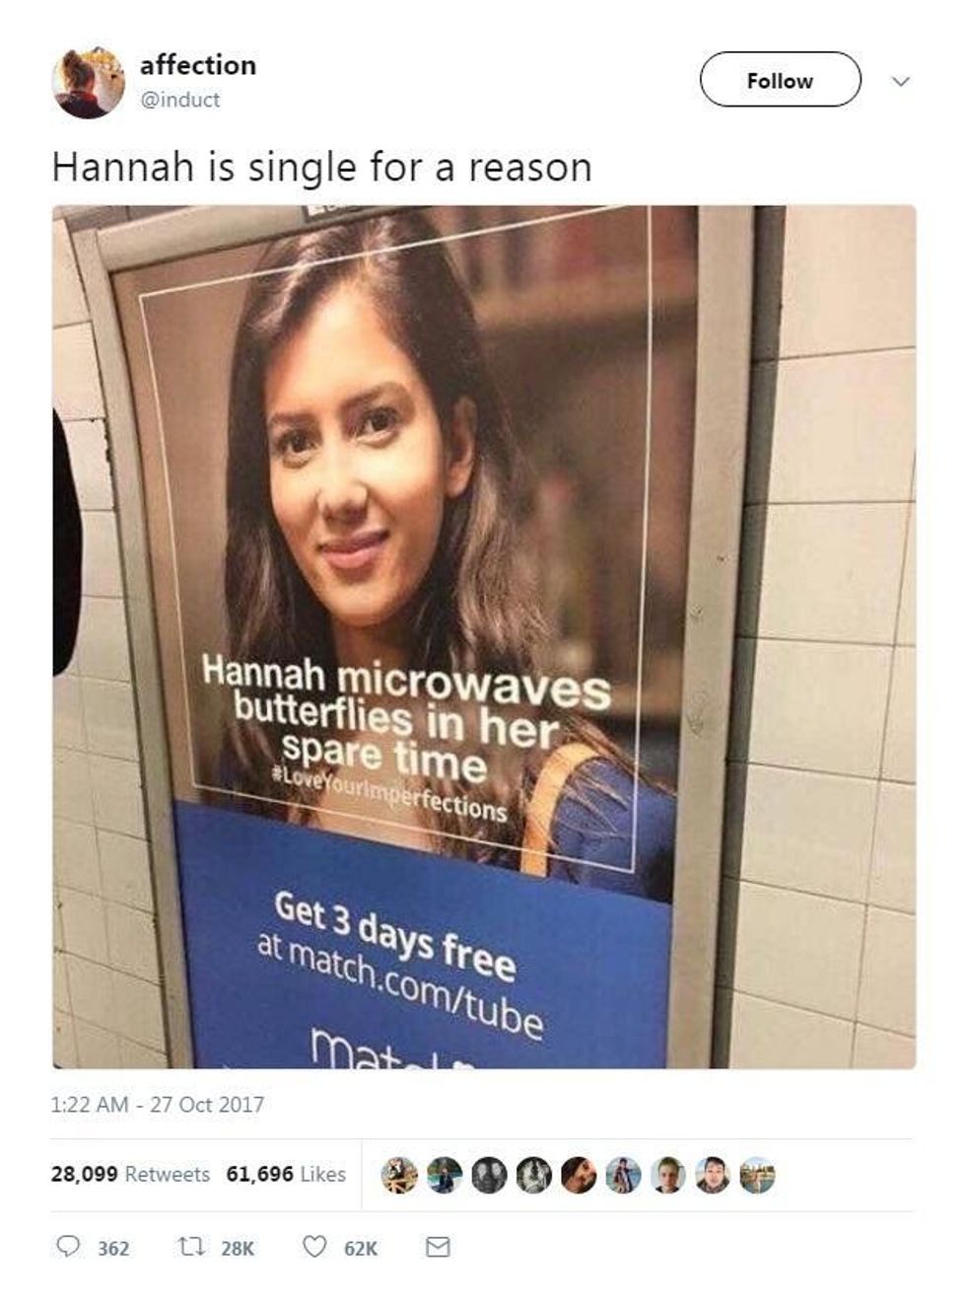The width and height of the screenshot is (966, 1303).
Task: Click the @induct handle link
Action: [180, 100]
